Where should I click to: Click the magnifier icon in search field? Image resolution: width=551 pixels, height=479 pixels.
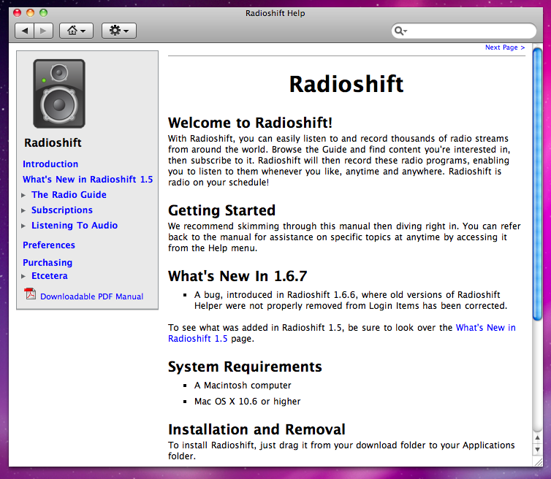click(400, 31)
